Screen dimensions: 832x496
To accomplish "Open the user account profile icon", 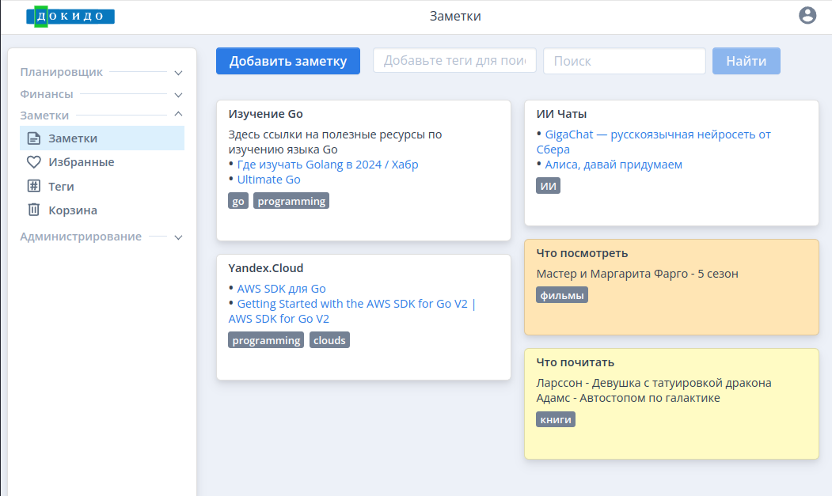I will point(807,15).
